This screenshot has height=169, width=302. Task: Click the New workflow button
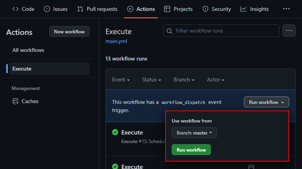click(69, 31)
